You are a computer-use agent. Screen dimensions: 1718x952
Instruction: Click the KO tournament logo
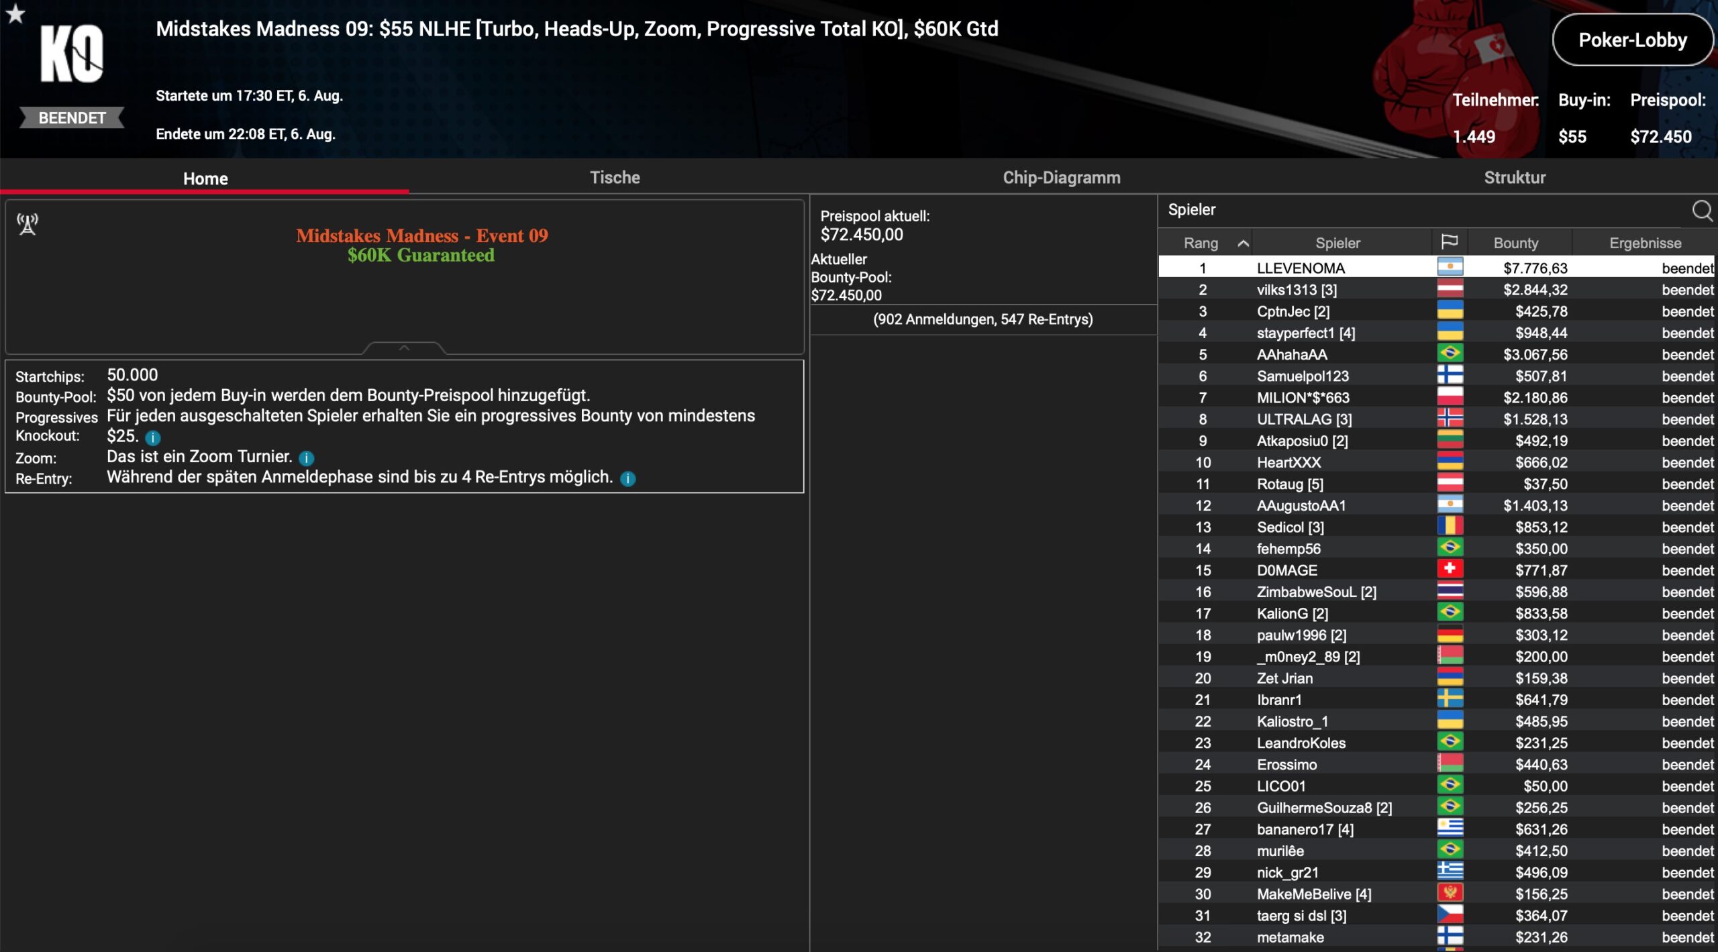point(72,55)
